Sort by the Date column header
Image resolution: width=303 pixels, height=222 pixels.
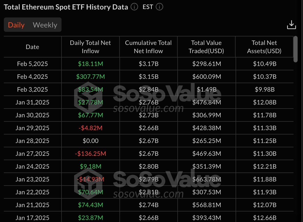32,47
